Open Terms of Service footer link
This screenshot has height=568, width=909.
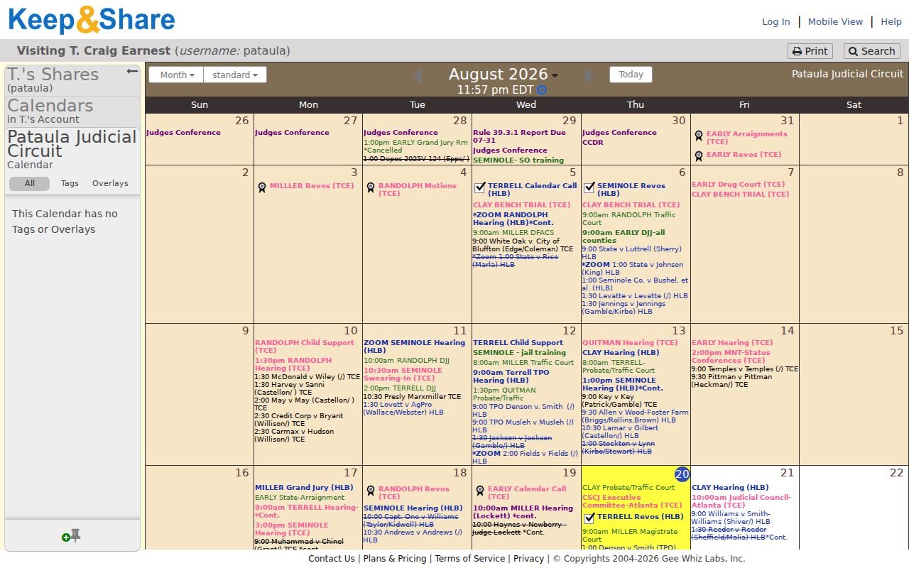tap(470, 559)
